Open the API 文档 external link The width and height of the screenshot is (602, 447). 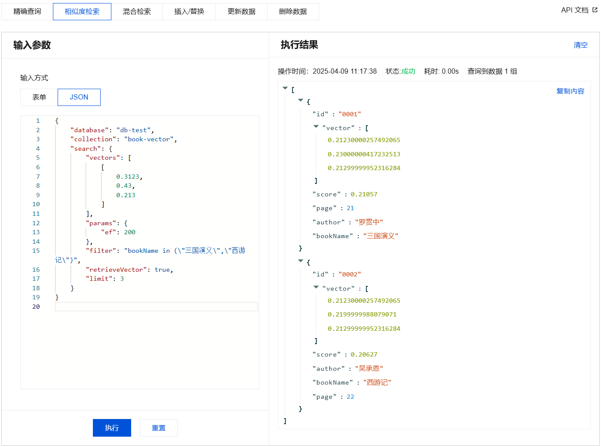(579, 10)
